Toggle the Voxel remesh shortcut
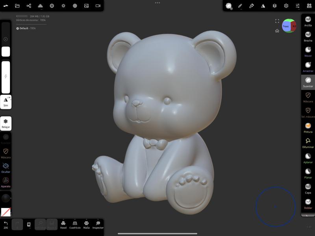This screenshot has height=236, width=315. [x=63, y=225]
